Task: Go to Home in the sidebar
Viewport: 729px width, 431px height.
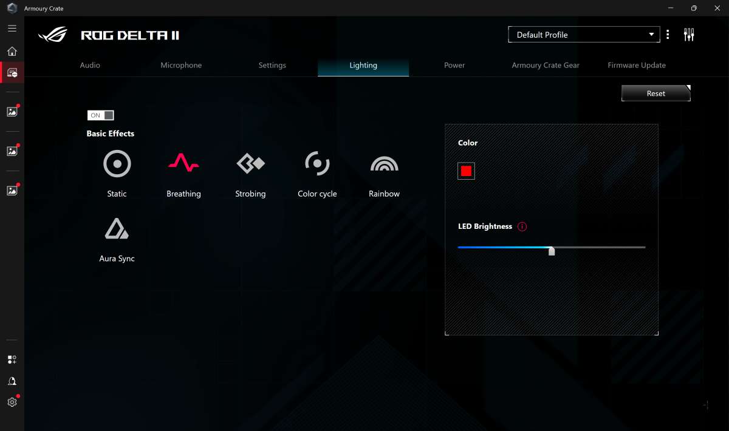Action: [12, 52]
